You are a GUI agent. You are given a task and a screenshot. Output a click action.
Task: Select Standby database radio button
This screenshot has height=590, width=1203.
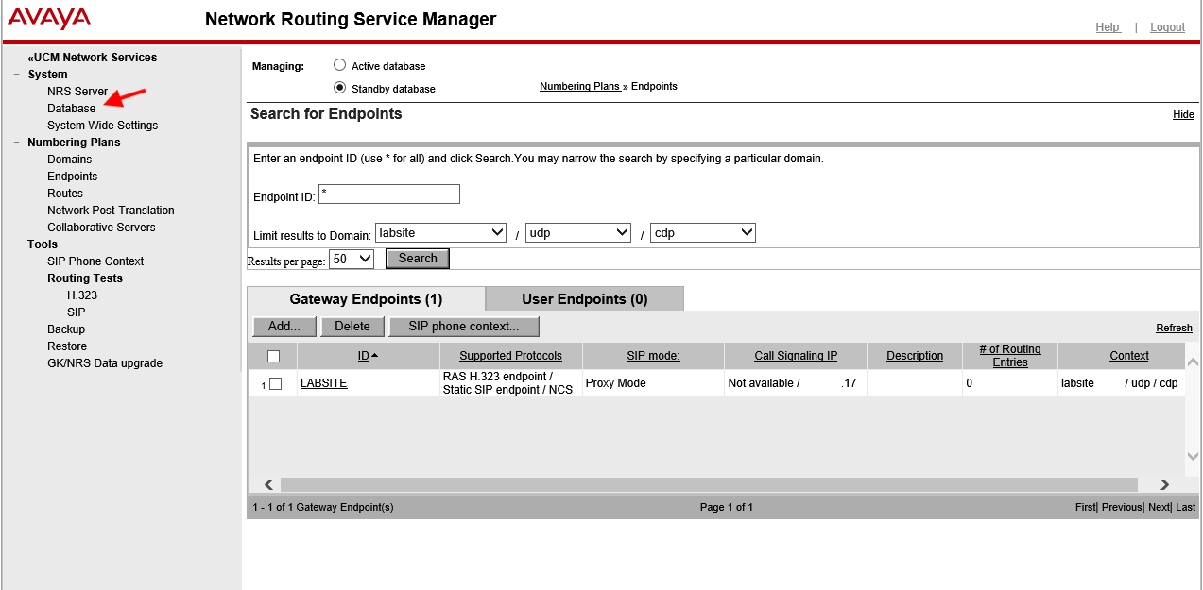pos(340,88)
